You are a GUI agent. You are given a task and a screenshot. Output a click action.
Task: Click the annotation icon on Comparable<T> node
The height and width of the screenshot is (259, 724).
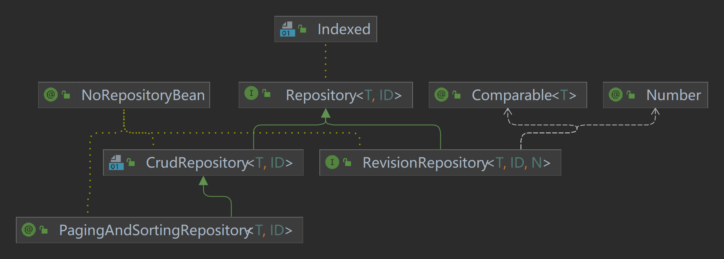tap(441, 95)
